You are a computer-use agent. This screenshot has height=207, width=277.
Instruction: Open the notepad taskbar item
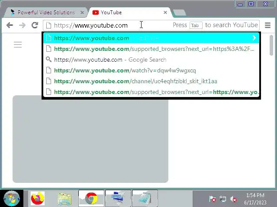click(145, 198)
